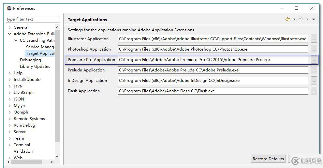323x168 pixels.
Task: Select Target Applications in the tree
Action: (x=40, y=53)
